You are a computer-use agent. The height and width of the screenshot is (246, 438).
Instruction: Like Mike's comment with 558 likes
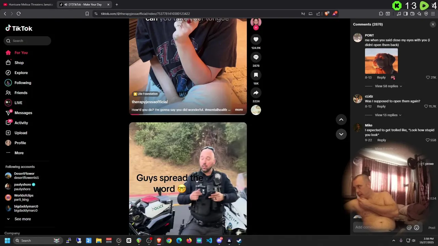point(428,140)
